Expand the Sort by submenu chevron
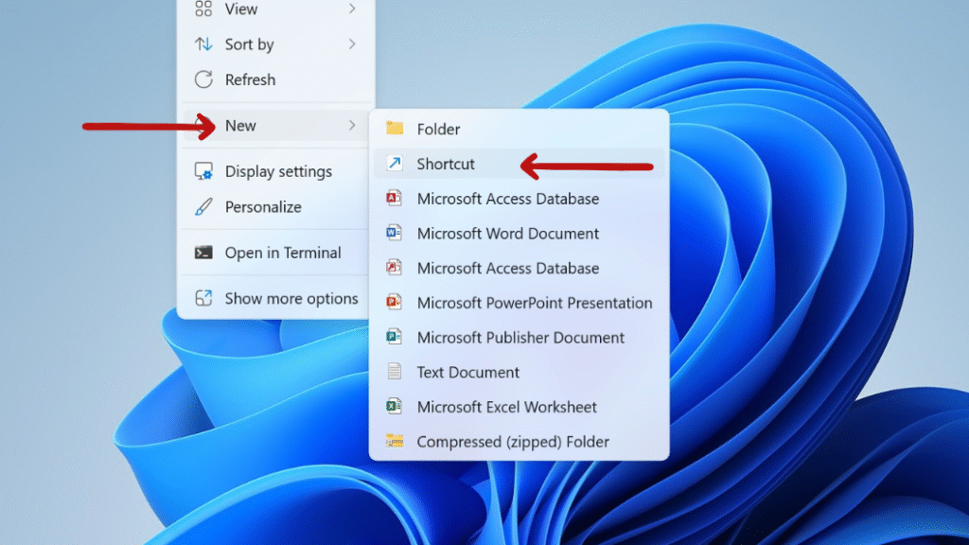 tap(352, 44)
